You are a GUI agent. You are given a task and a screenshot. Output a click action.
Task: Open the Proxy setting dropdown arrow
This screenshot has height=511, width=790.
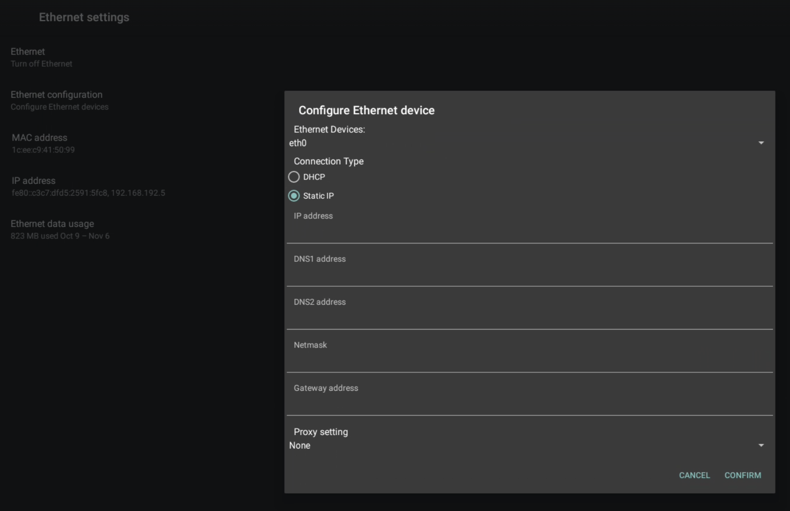[x=761, y=446]
